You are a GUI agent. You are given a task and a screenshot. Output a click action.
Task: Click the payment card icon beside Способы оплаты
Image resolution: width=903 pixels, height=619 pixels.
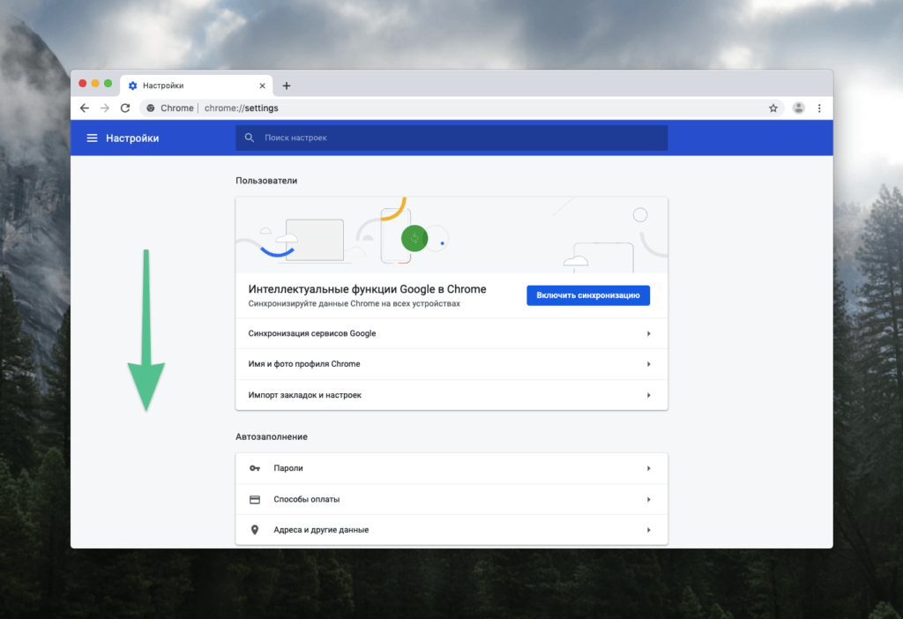(x=256, y=499)
